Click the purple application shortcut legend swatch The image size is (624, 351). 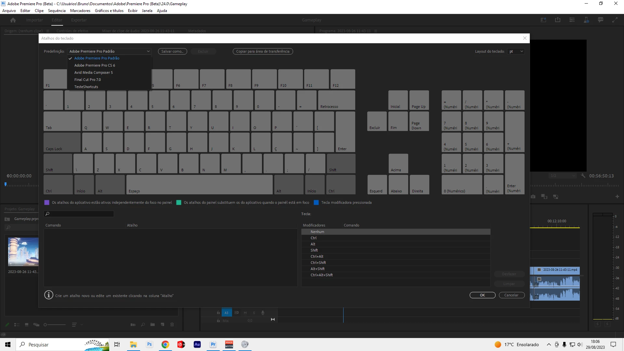[x=47, y=202]
